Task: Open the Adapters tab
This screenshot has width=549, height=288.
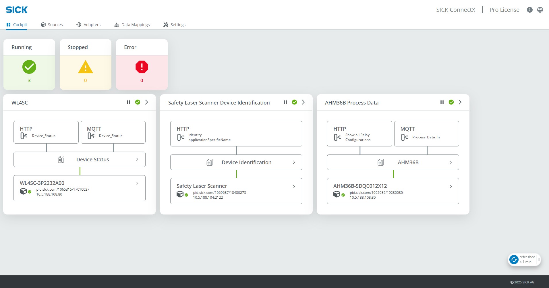Action: coord(88,25)
